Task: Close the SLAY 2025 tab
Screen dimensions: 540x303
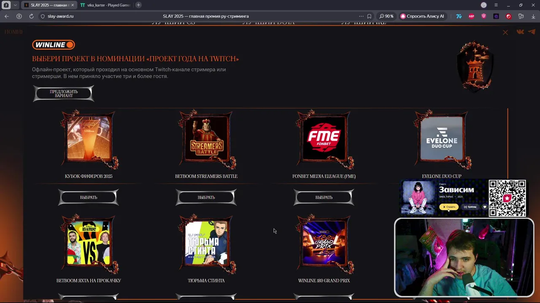Action: pyautogui.click(x=72, y=5)
